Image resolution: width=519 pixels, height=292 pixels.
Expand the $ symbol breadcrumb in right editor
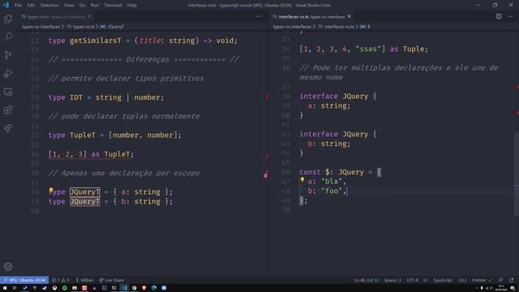[365, 27]
